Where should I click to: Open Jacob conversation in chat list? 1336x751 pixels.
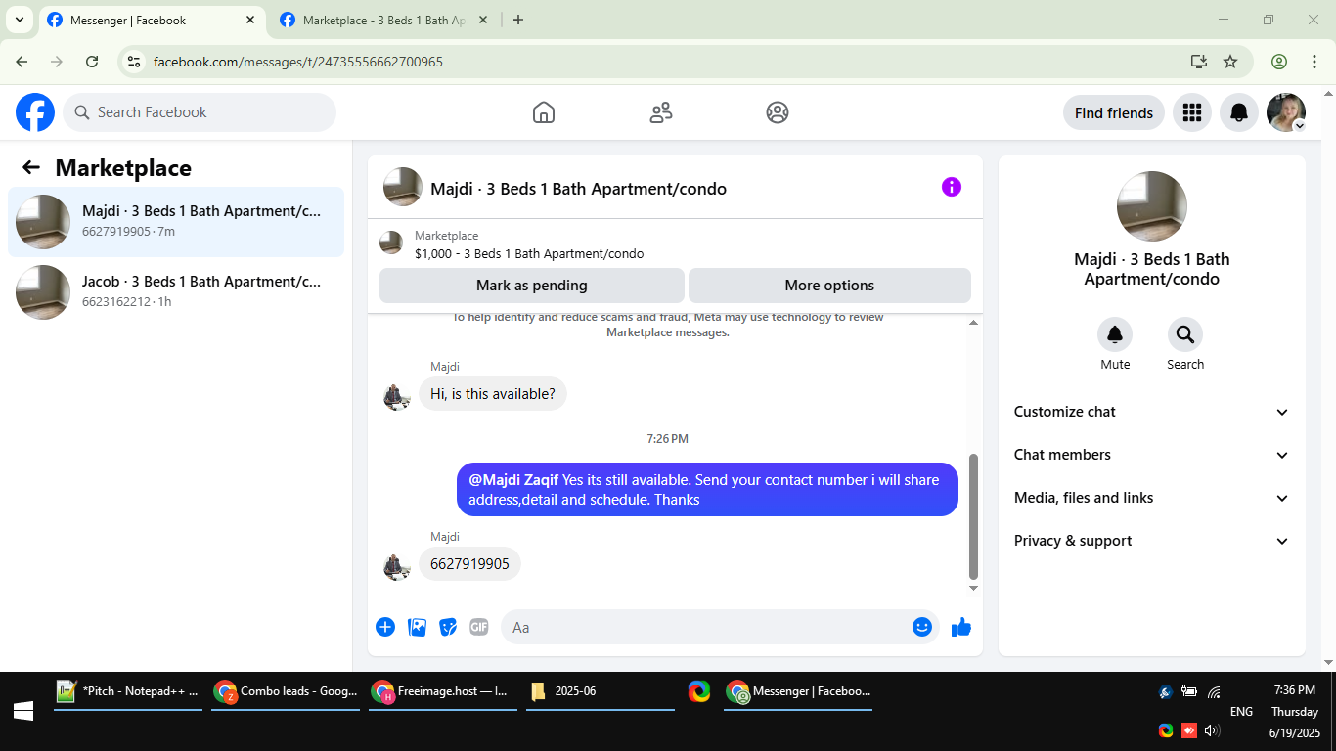coord(176,292)
